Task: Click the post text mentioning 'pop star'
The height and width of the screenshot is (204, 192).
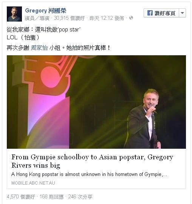Action: [43, 30]
